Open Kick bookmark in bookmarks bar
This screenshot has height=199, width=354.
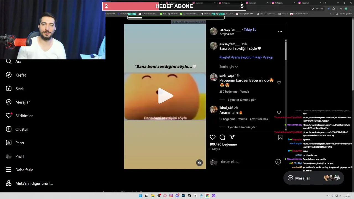(163, 14)
